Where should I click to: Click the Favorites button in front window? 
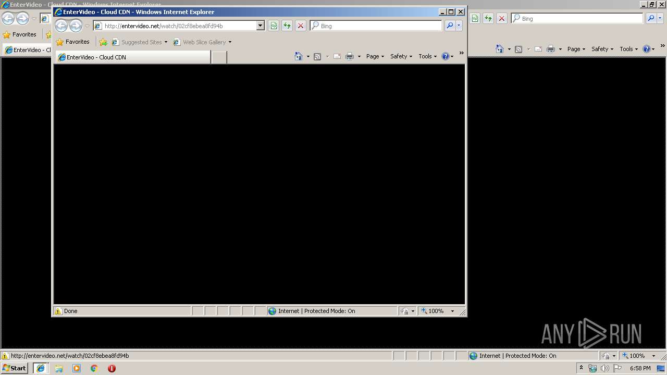pyautogui.click(x=73, y=42)
